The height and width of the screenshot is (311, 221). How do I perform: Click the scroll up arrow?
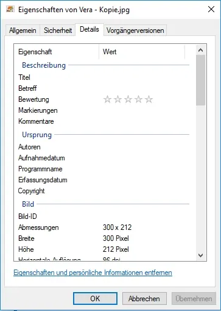200,50
